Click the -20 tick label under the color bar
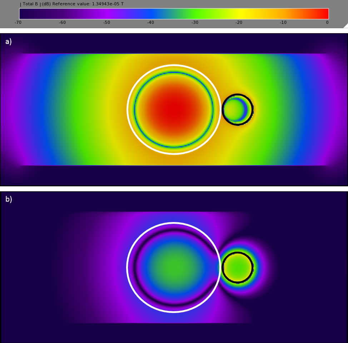 [x=239, y=22]
